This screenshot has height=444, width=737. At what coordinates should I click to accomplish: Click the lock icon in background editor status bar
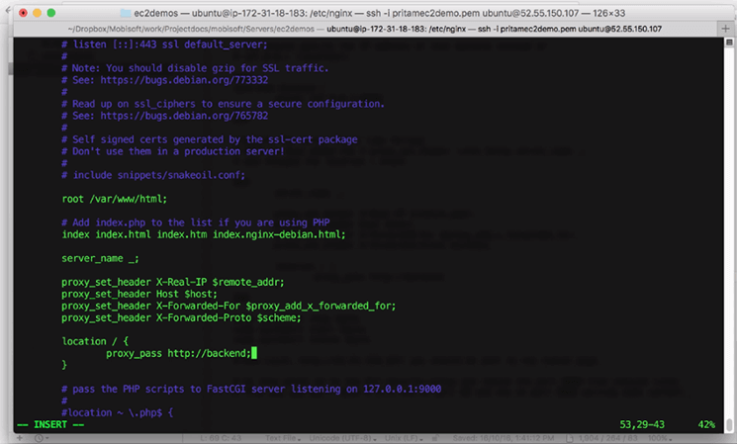pyautogui.click(x=435, y=438)
